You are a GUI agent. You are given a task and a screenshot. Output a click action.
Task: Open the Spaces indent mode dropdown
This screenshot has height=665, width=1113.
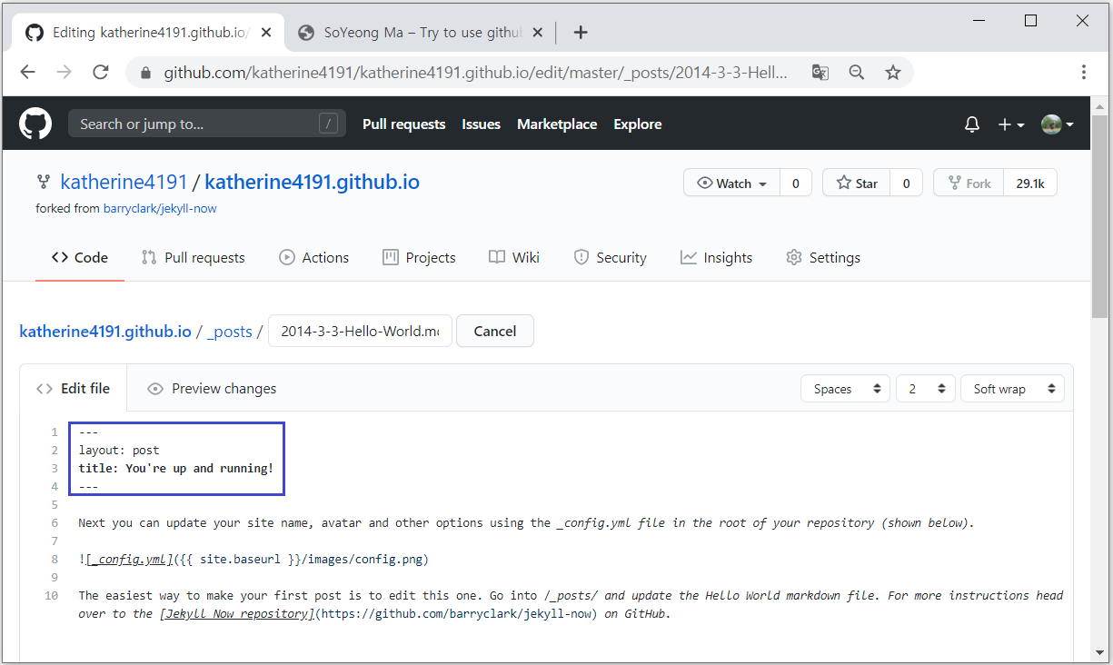click(845, 389)
